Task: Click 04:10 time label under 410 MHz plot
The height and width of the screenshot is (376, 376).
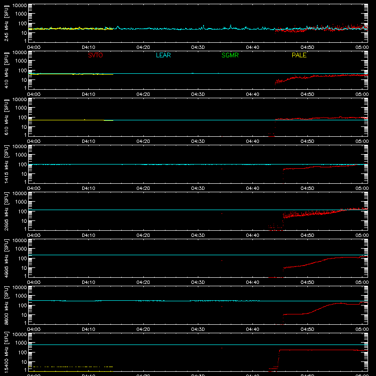Action: tap(88, 94)
